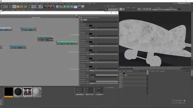The image size is (193, 108).
Task: Open the Layer 5 color swatch
Action: (91, 50)
